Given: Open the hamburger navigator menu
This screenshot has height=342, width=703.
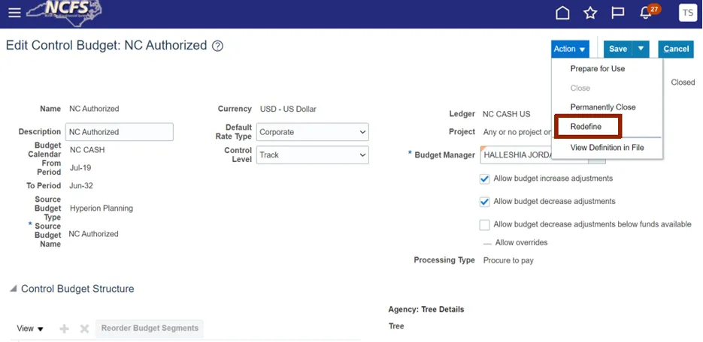Looking at the screenshot, I should (14, 13).
